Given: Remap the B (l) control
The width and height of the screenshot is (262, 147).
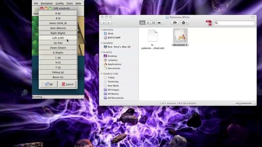Looking at the screenshot, I should point(58,18).
